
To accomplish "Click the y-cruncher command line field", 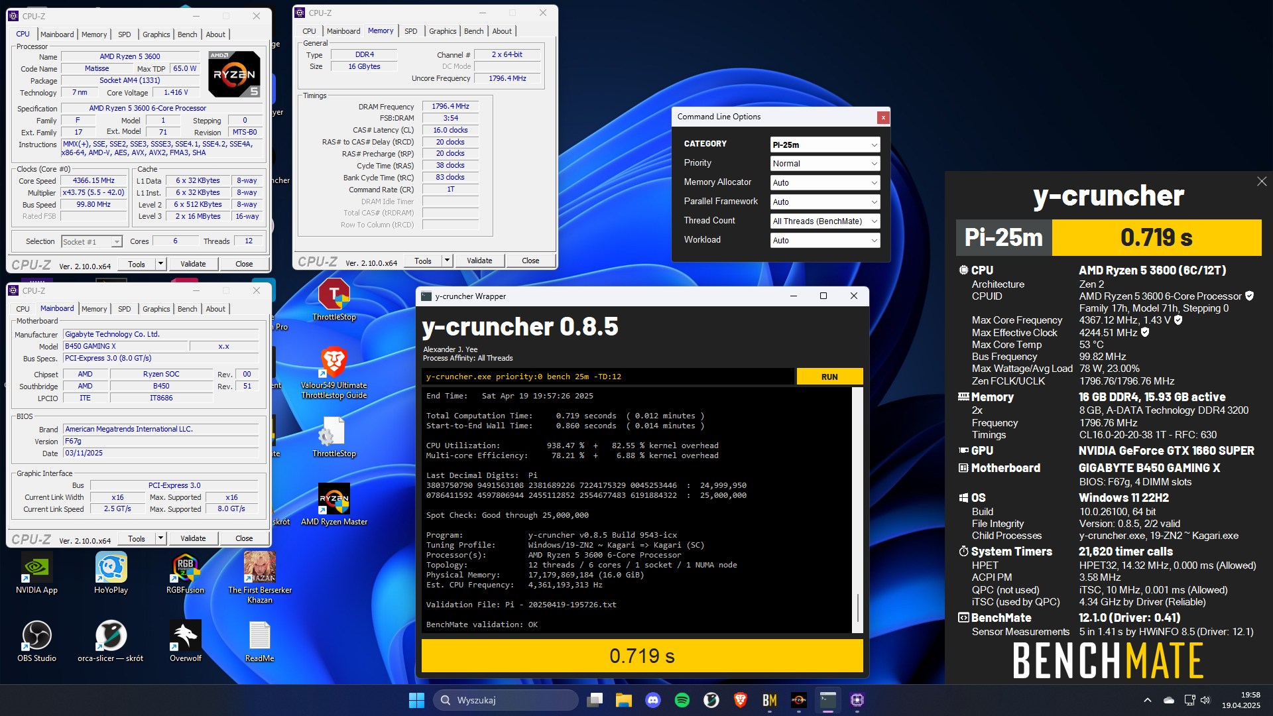I will (x=607, y=377).
